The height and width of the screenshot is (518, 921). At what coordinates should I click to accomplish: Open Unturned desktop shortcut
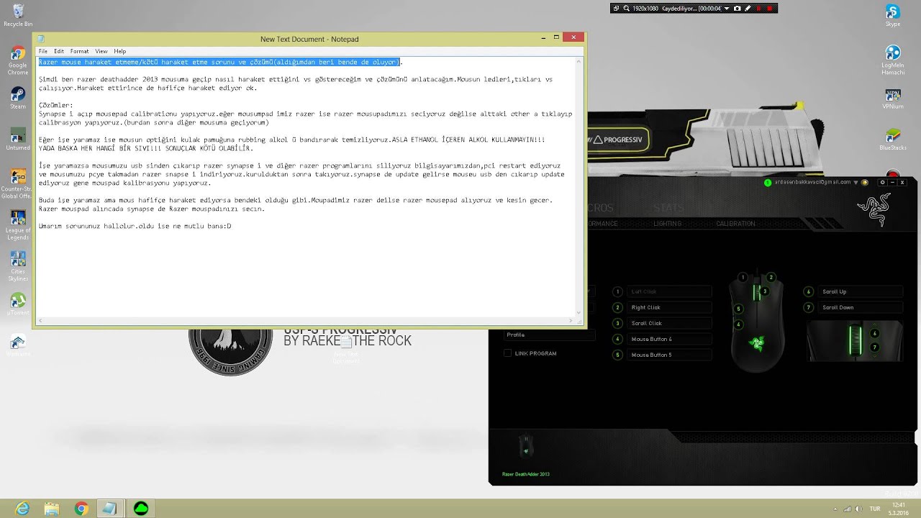pyautogui.click(x=18, y=140)
